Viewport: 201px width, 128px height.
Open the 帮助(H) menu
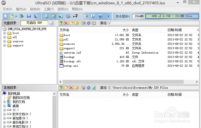[x=77, y=9]
